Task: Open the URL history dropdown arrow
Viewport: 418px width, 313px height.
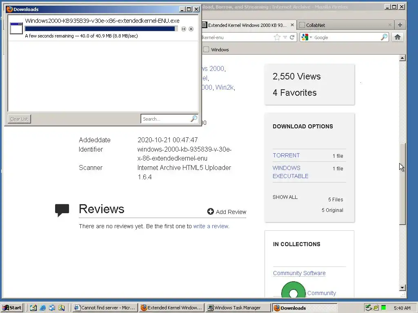Action: [x=285, y=37]
